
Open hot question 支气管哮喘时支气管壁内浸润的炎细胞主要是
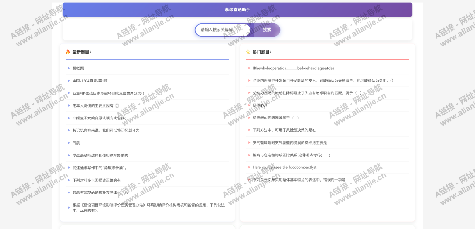[290, 143]
